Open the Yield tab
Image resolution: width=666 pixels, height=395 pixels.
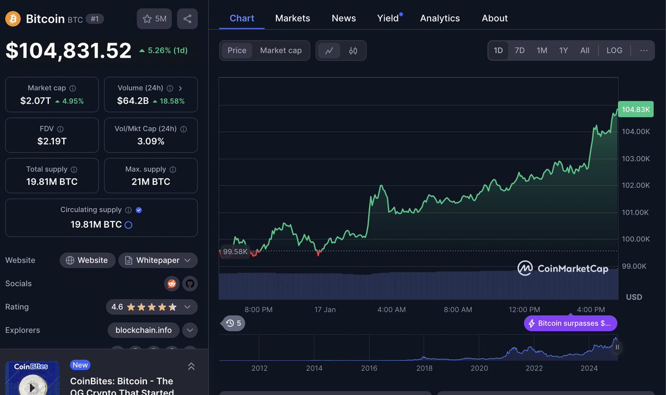point(389,18)
